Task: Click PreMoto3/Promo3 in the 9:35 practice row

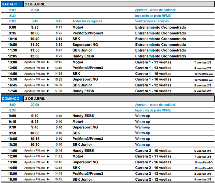Action: 88,33
